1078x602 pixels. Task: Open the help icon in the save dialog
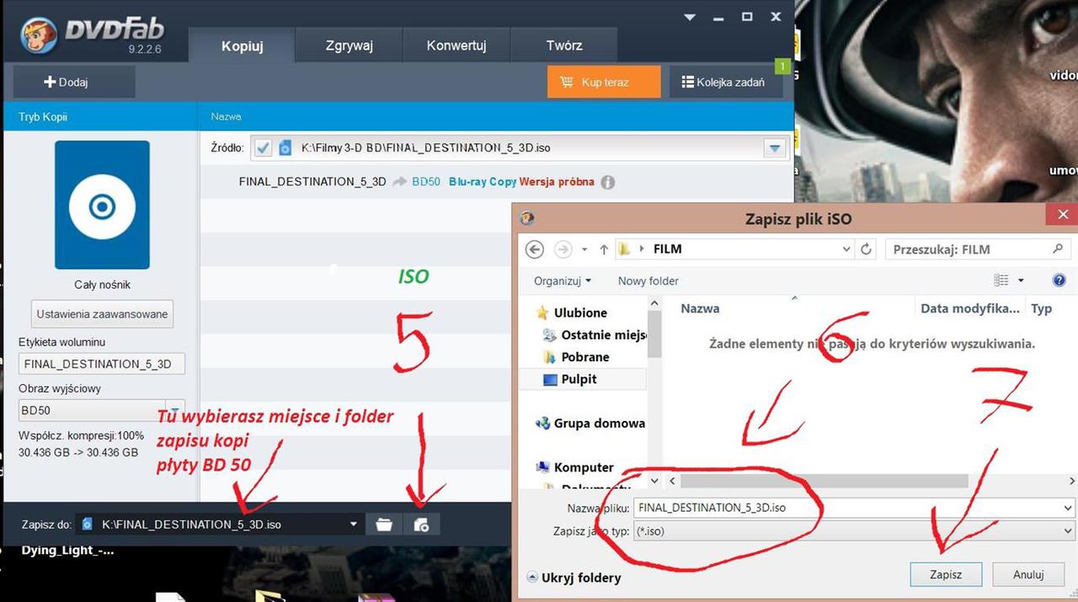[1059, 280]
